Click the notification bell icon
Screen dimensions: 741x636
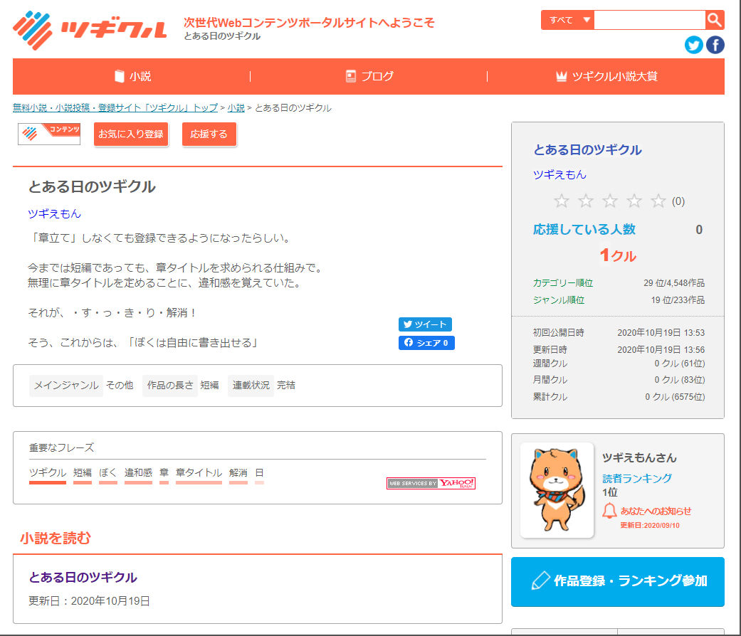(609, 511)
